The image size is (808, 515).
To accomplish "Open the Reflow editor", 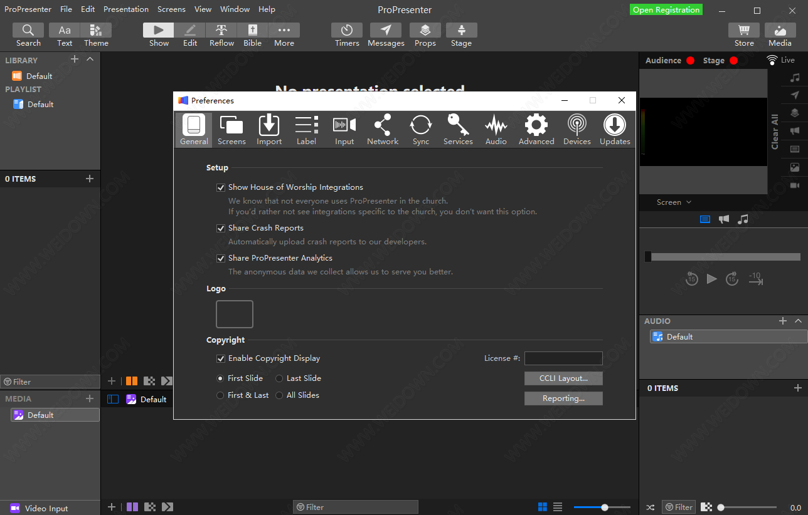I will point(221,35).
